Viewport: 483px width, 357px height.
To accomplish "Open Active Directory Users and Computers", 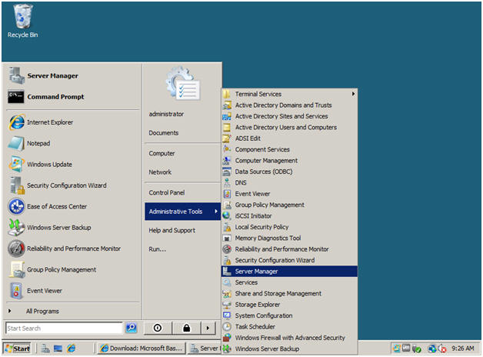I will point(289,128).
